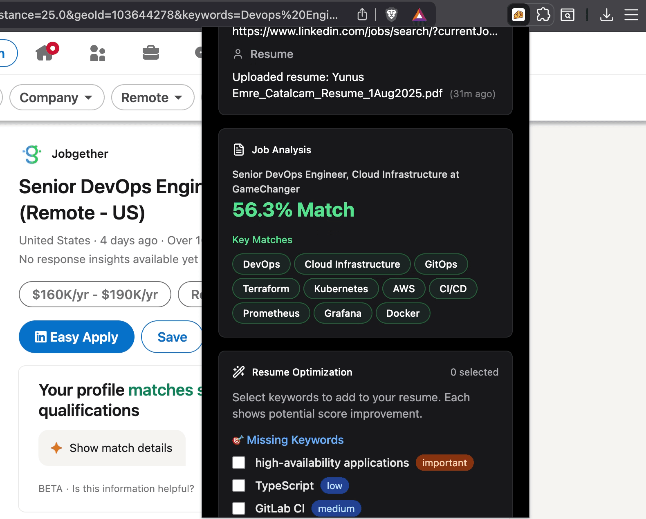Click the DevOps key match tag
646x519 pixels.
point(261,264)
